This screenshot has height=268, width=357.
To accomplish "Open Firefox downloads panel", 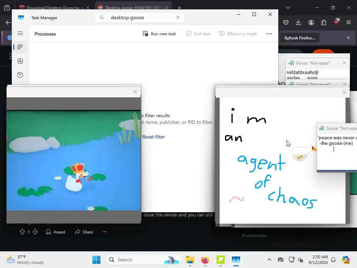I will pyautogui.click(x=298, y=22).
